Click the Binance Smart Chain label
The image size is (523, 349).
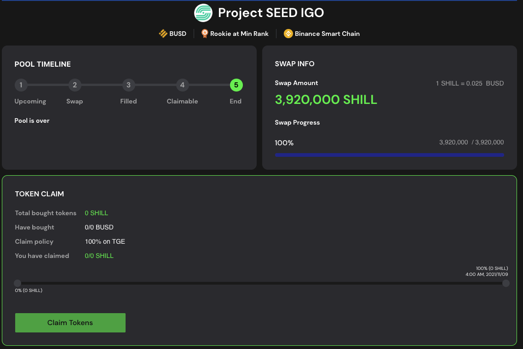[x=327, y=34]
